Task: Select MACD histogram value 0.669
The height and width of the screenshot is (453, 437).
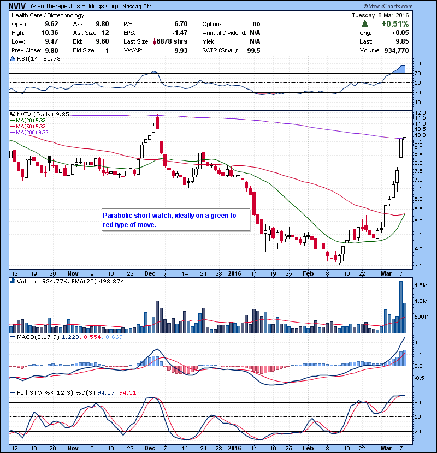Action: click(x=114, y=337)
